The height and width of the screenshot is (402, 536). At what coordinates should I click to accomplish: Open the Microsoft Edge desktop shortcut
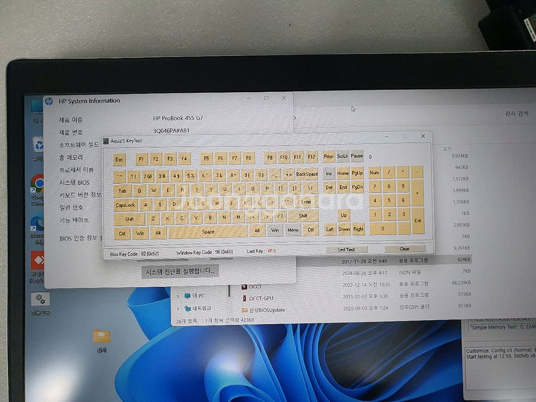click(38, 224)
